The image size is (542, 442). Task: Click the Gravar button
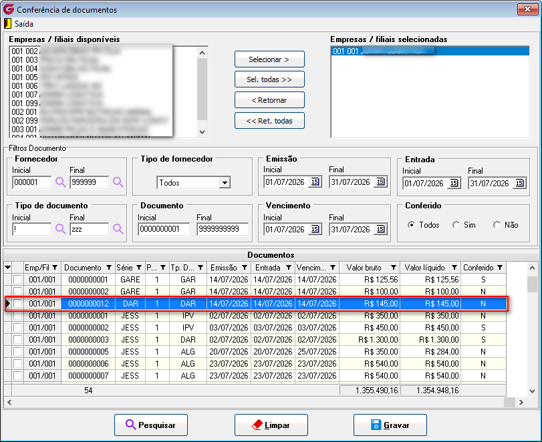390,425
